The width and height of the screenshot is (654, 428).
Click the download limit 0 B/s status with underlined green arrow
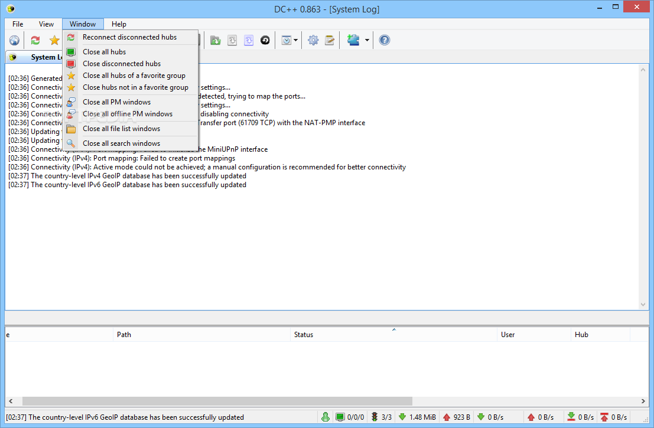[581, 417]
